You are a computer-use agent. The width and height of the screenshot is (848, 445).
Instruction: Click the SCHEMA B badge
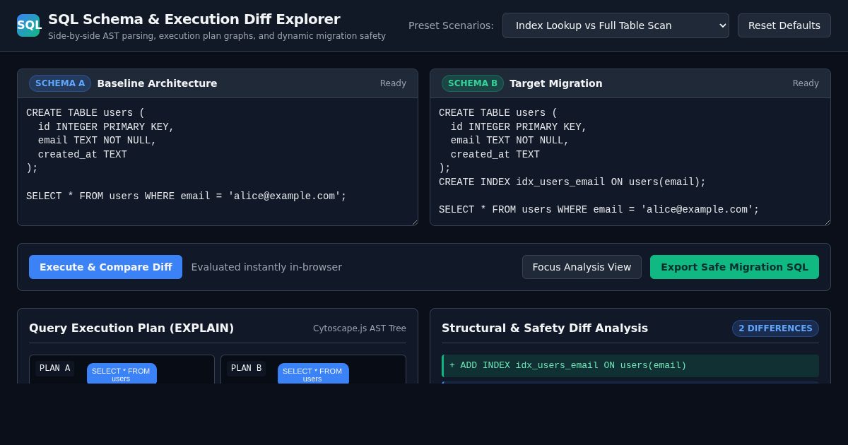pyautogui.click(x=473, y=83)
